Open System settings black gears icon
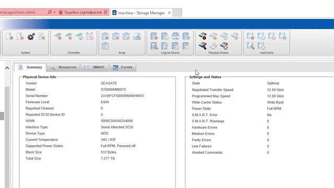Image resolution: width=334 pixels, height=188 pixels. 31,37
